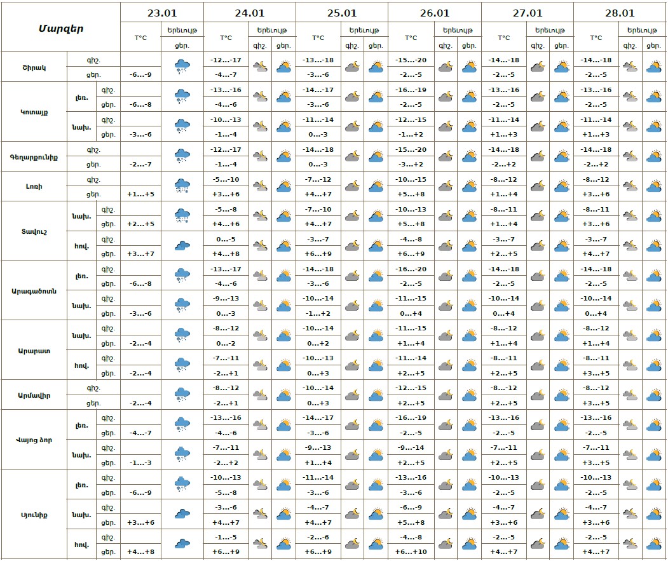Screen dimensions: 668x561
Task: Click the snow icon for Շիրակ on 23.01
Action: [182, 66]
